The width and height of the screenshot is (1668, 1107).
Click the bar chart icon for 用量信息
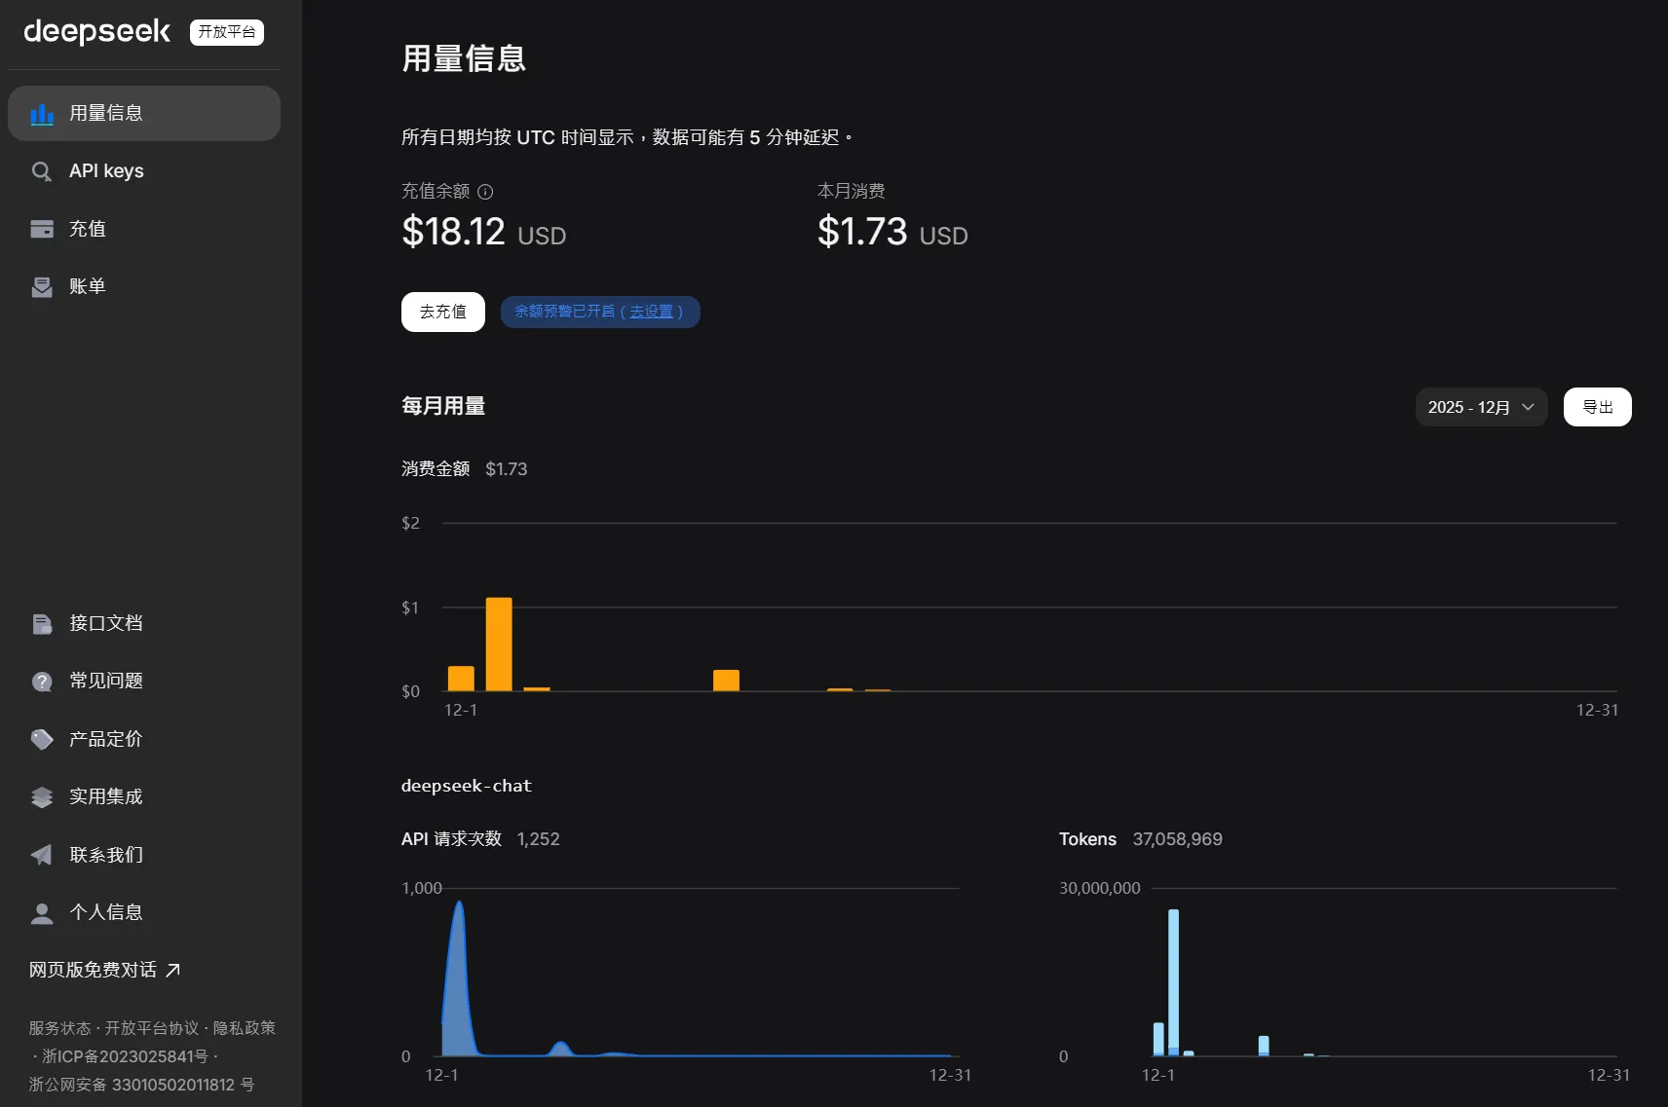(42, 114)
